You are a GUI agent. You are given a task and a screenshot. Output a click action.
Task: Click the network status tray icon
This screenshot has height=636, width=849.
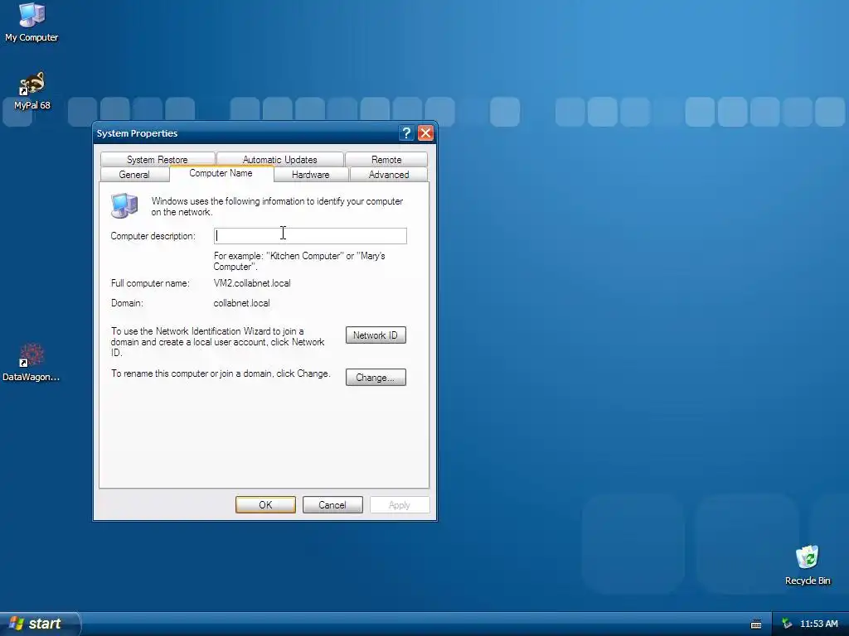pos(787,624)
